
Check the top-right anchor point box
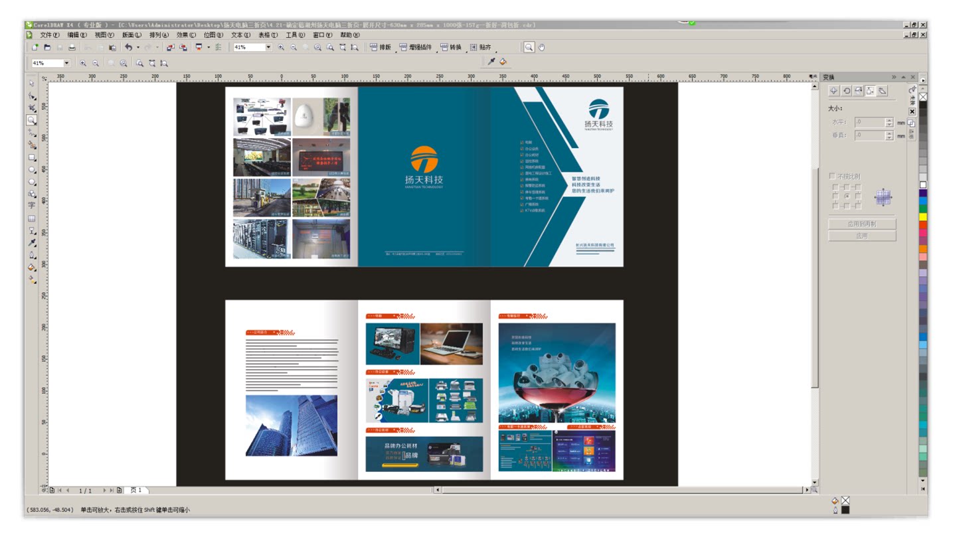pyautogui.click(x=857, y=187)
